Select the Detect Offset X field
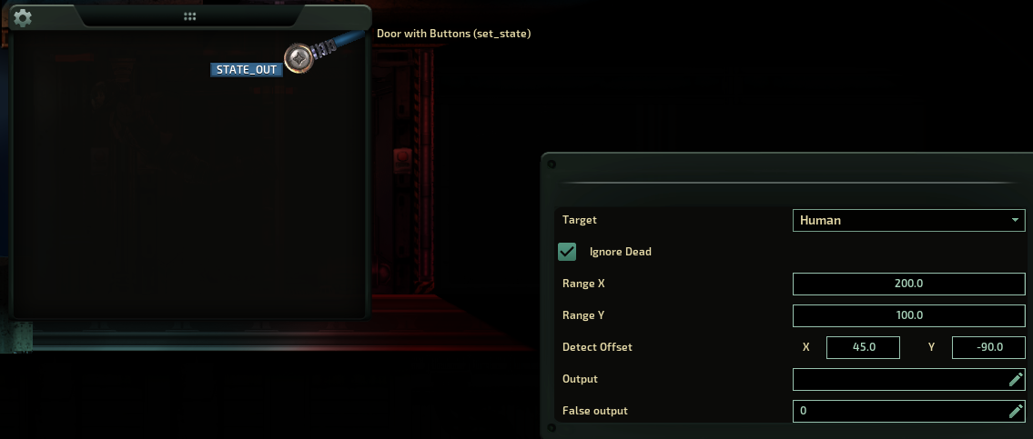This screenshot has width=1033, height=439. (x=863, y=347)
